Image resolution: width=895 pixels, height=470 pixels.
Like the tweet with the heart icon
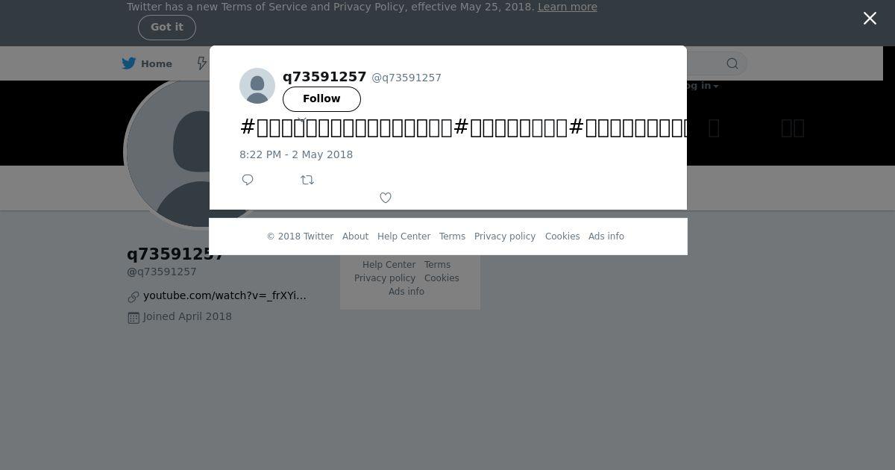(386, 198)
